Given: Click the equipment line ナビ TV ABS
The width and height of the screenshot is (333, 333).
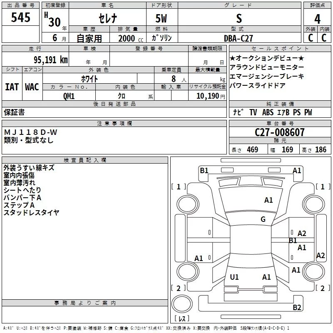Looking at the screenshot, I should tap(273, 112).
